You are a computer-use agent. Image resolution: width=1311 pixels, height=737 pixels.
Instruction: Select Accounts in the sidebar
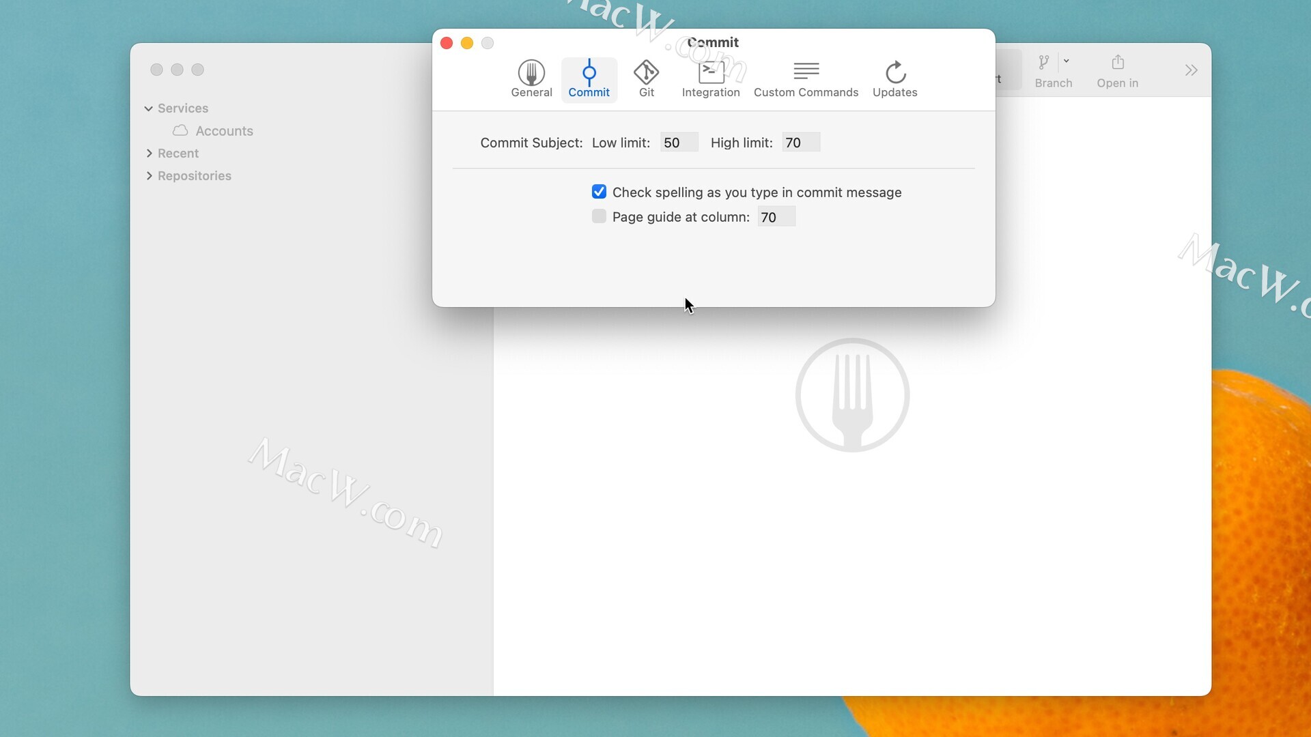224,131
